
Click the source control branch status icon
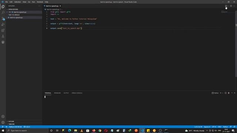click(x=3, y=127)
